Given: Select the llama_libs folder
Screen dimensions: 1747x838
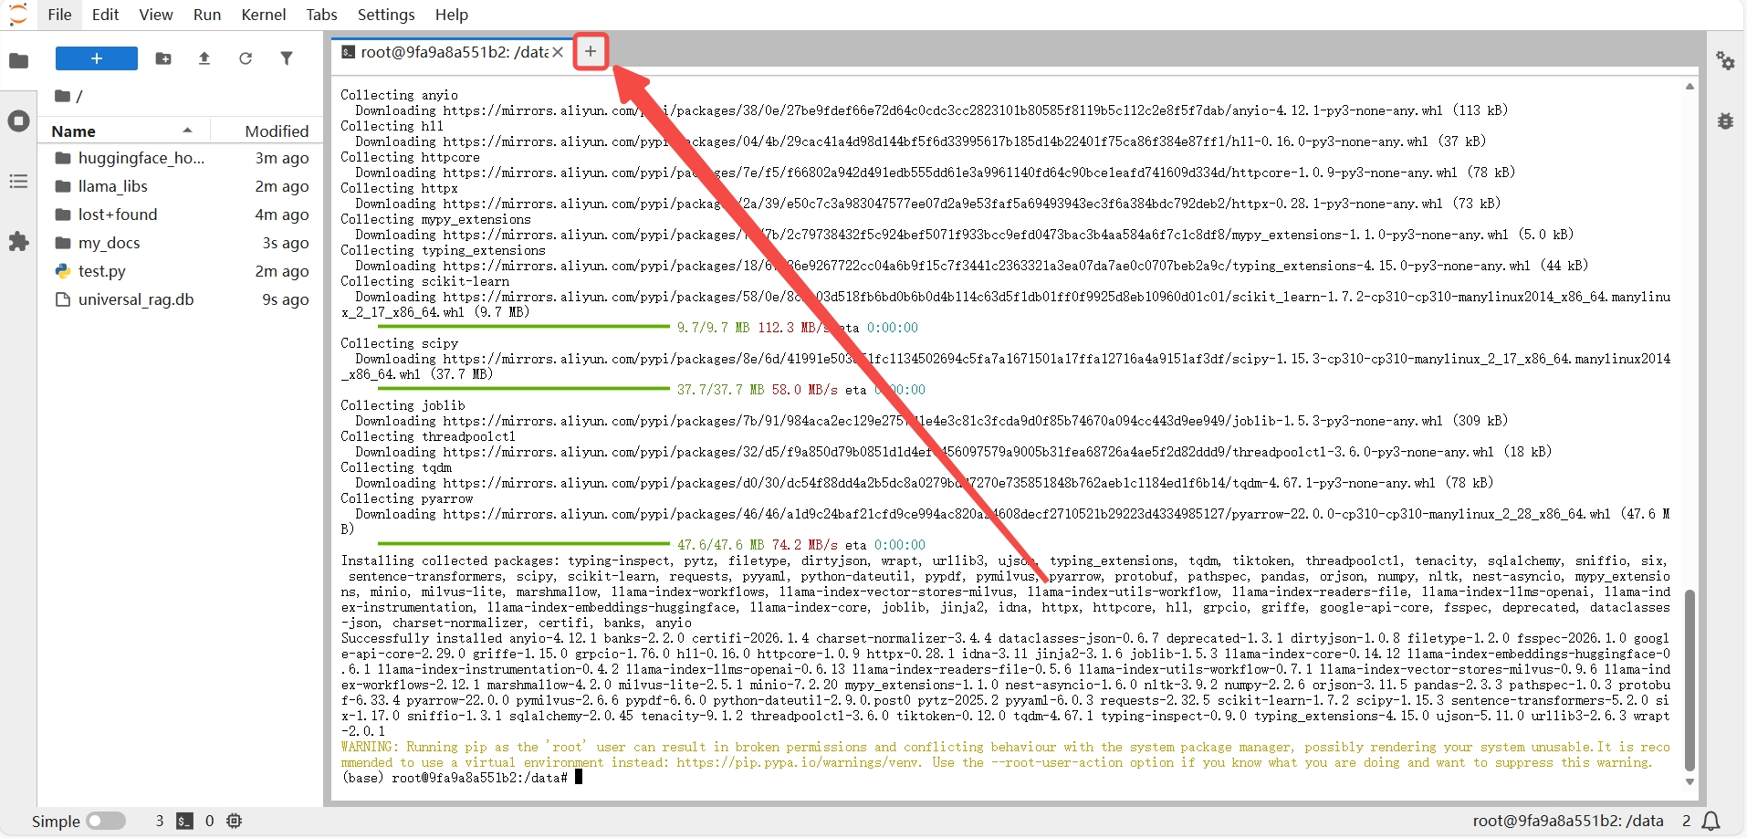Looking at the screenshot, I should [x=181, y=186].
